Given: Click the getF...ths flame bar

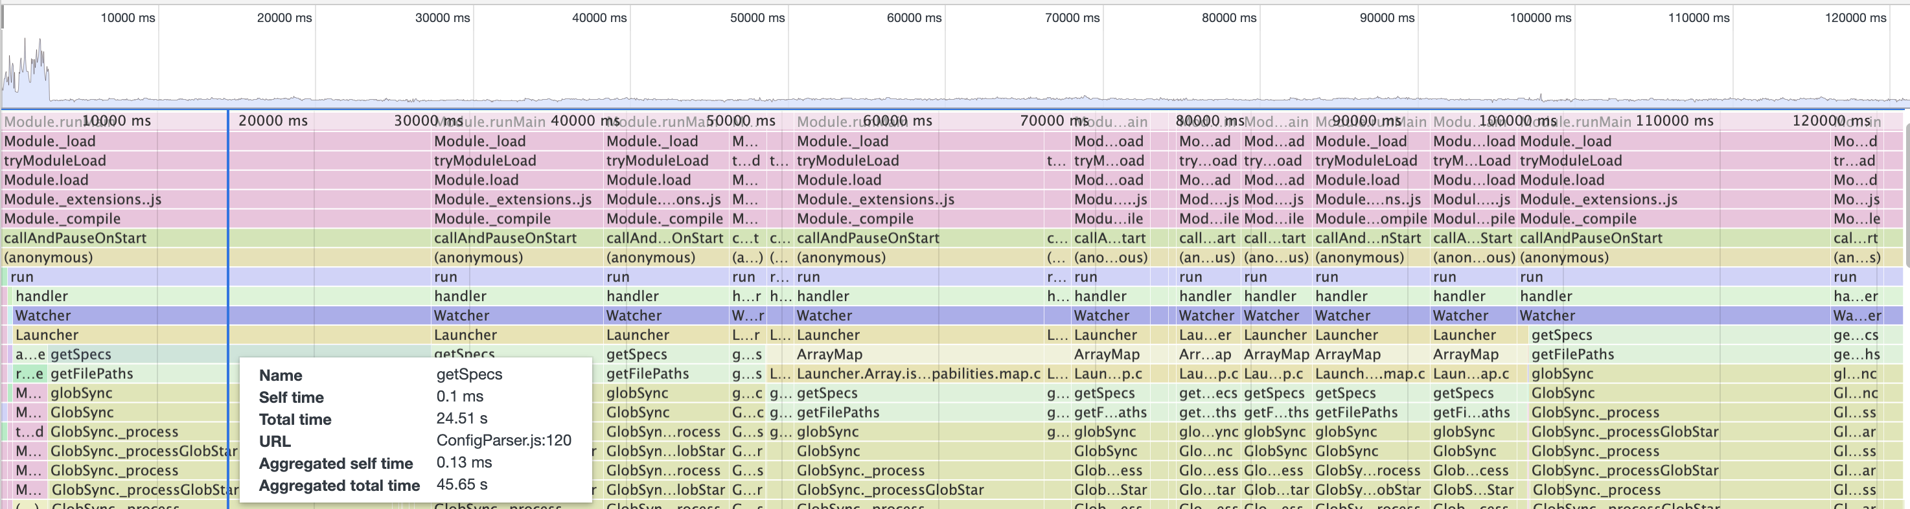Looking at the screenshot, I should coord(1276,412).
